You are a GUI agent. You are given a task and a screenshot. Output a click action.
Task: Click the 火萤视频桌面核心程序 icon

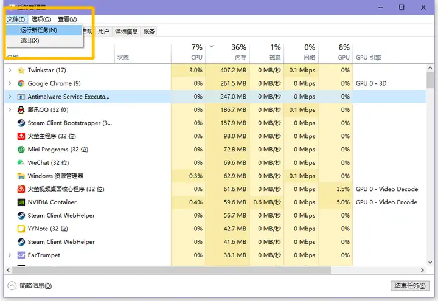[x=21, y=189]
